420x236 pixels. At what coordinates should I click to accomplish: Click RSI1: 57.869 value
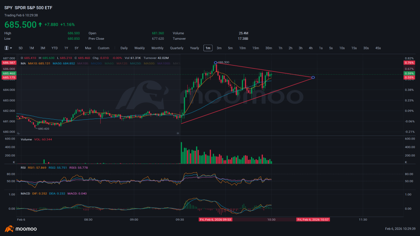(x=37, y=168)
